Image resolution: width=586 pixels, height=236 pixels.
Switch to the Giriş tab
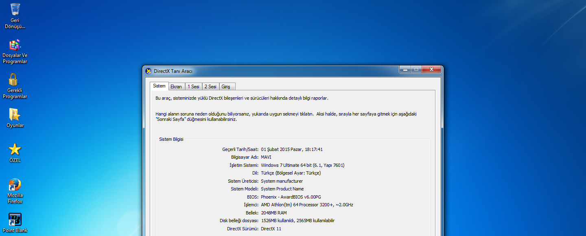226,87
